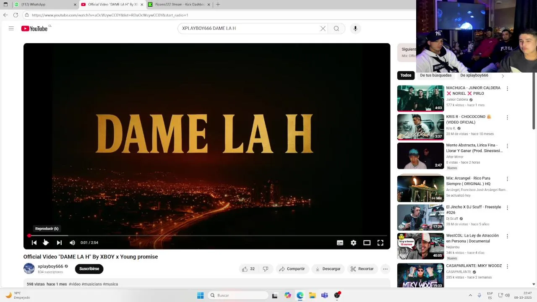Open options menu for KRIS R - CHOCOCONO
This screenshot has height=302, width=537.
click(x=507, y=117)
